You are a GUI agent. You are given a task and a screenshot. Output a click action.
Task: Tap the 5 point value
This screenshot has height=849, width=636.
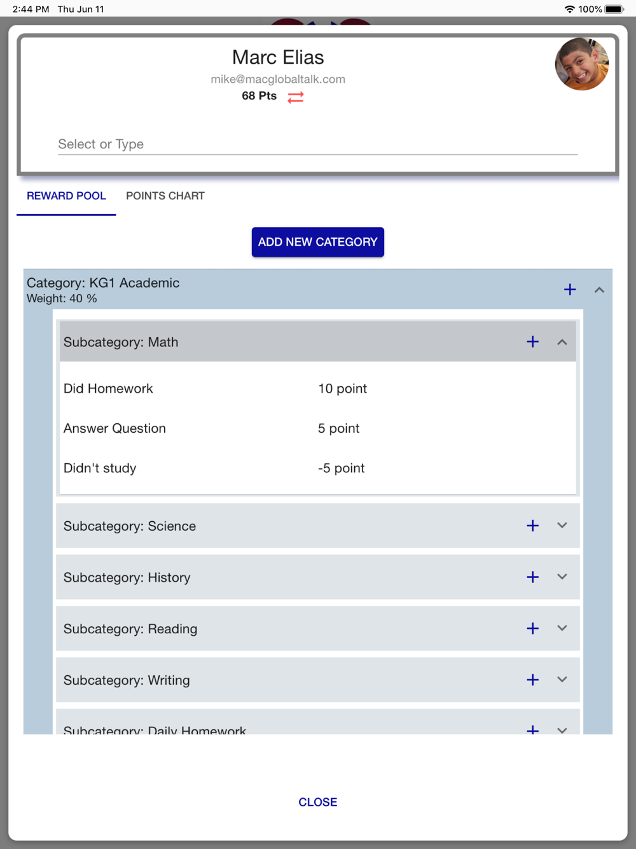pos(338,428)
